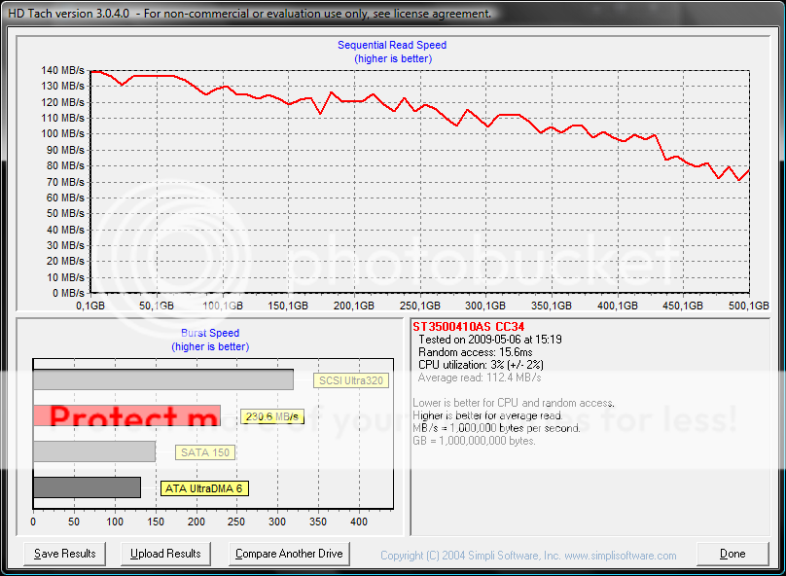This screenshot has height=576, width=786.
Task: Click the 500,1GB axis label
Action: point(748,306)
